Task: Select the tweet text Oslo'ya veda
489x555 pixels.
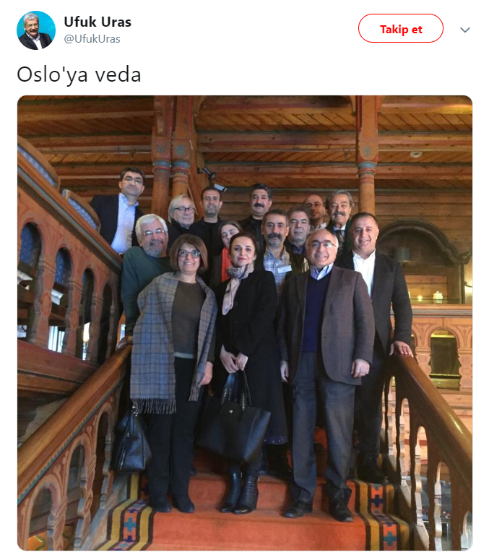Action: (x=79, y=74)
